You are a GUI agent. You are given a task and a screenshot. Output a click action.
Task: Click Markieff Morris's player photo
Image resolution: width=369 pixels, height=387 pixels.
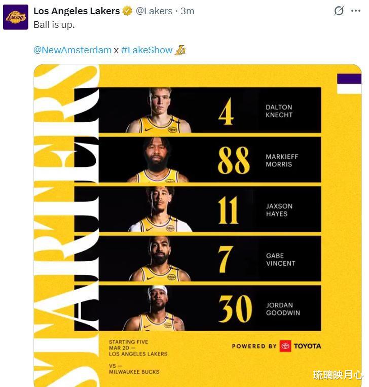point(158,160)
